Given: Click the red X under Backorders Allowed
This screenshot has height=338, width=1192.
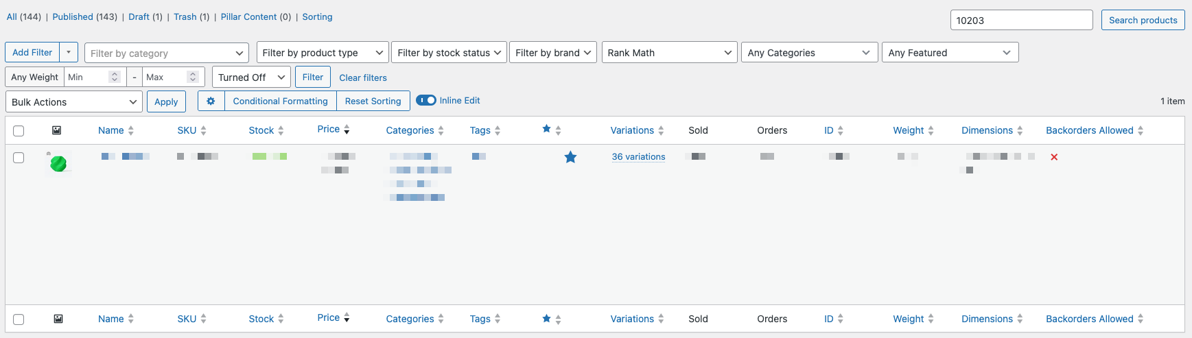Looking at the screenshot, I should coord(1054,157).
